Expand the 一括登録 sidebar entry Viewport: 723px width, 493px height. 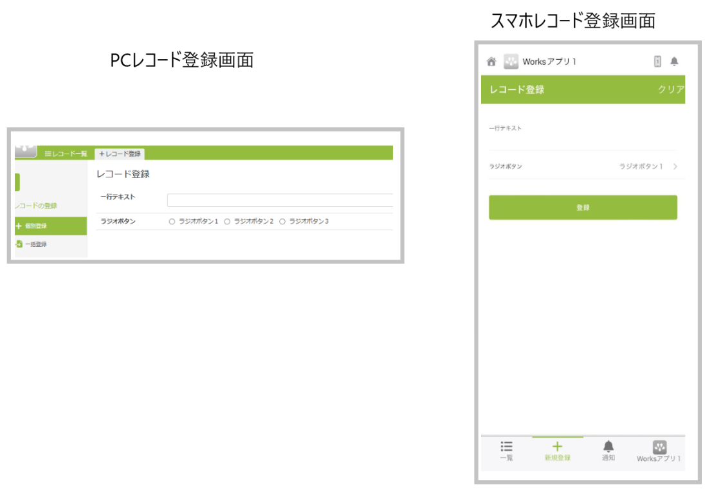tap(35, 244)
